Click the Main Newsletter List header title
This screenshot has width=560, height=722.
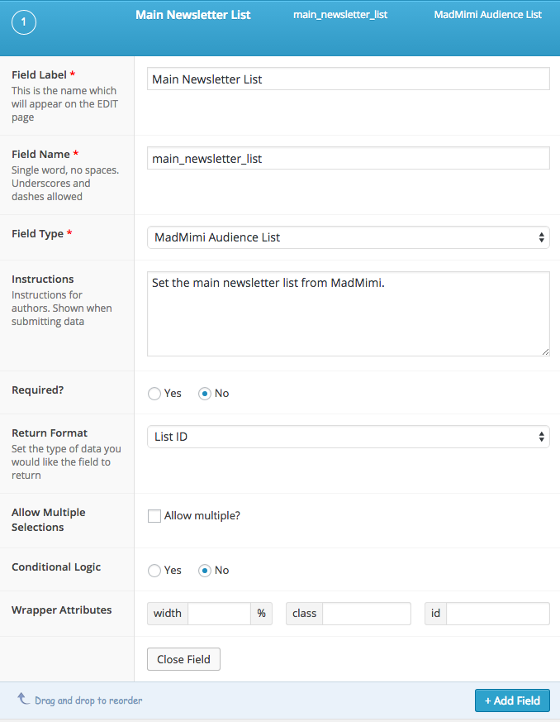[193, 15]
